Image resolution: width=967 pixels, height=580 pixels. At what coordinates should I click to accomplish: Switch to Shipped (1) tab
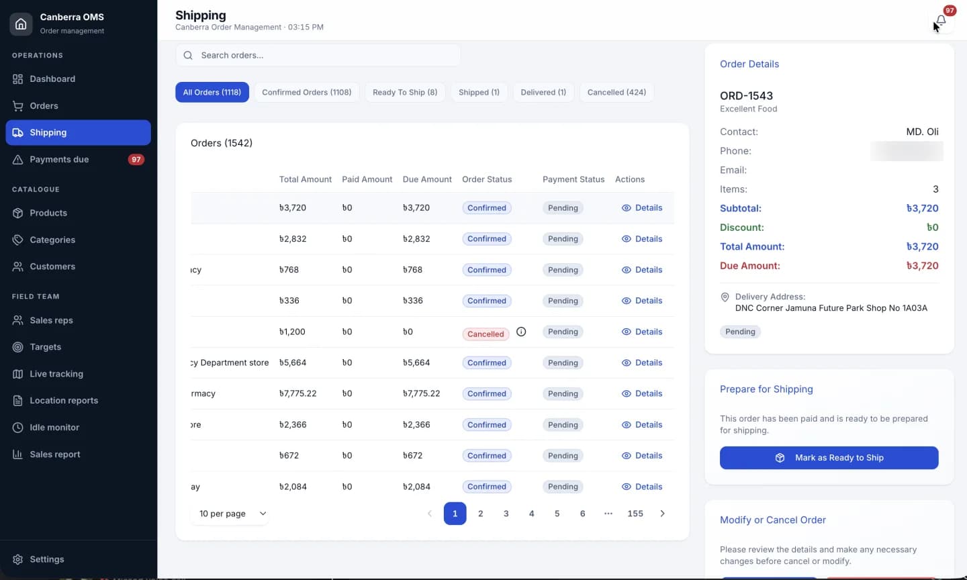coord(479,93)
